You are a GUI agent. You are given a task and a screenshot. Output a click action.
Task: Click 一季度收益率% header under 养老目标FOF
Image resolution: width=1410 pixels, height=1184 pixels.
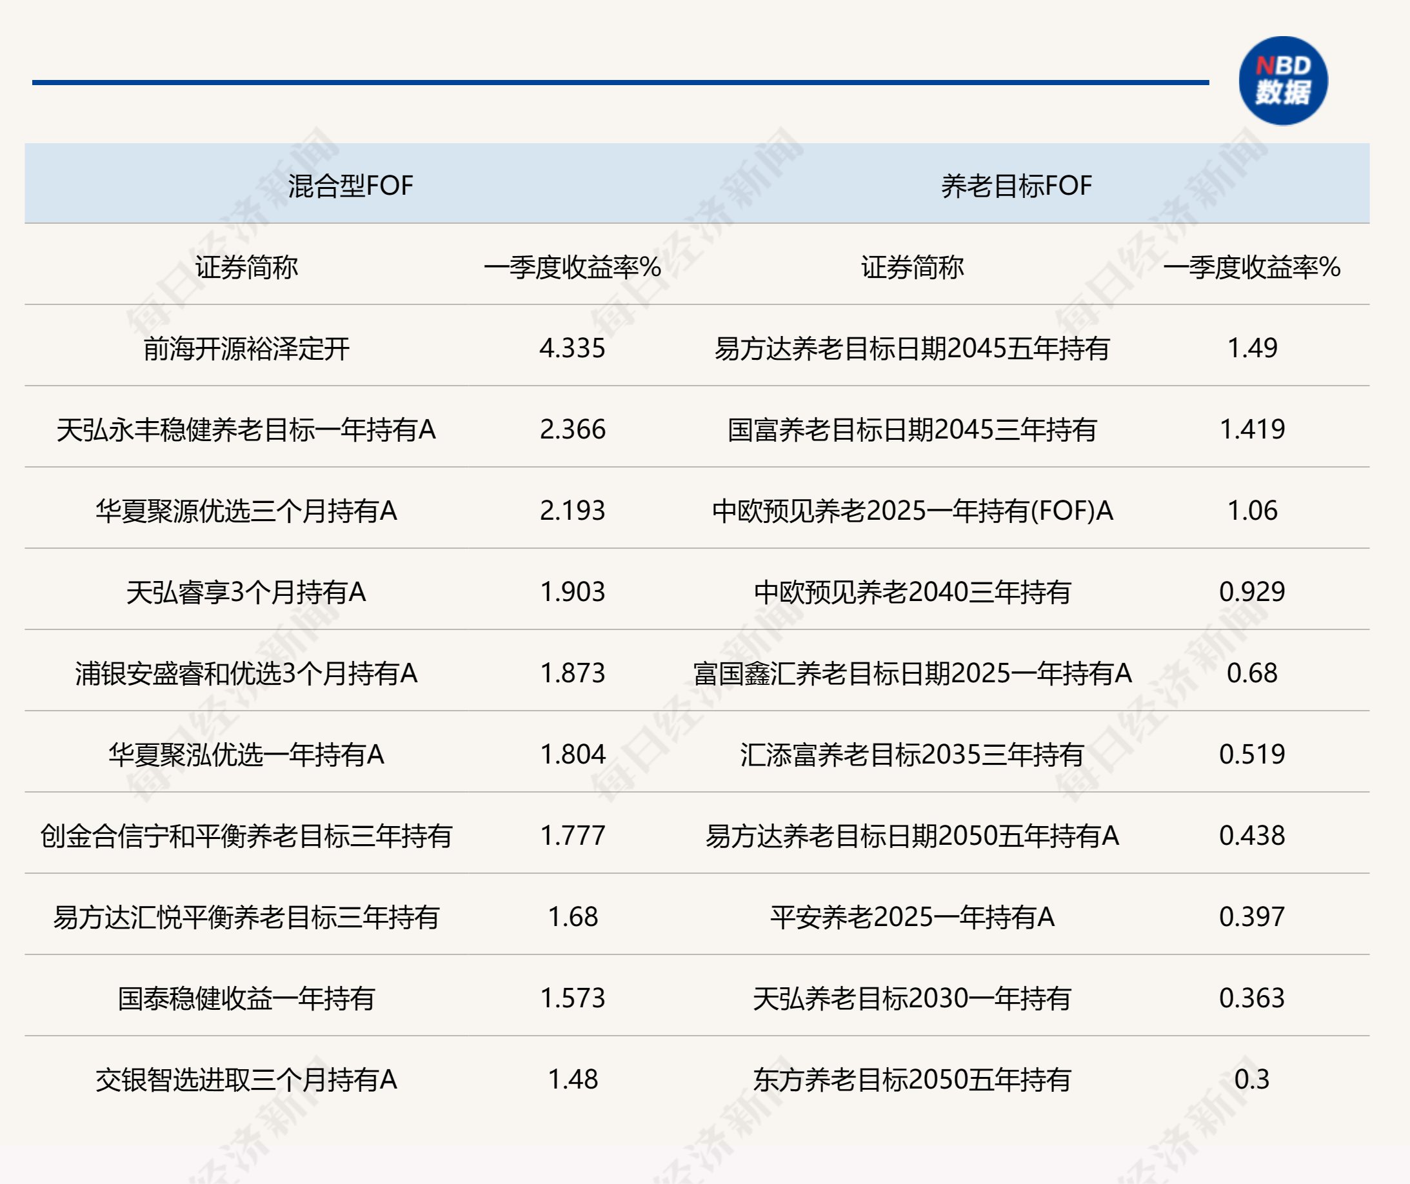click(x=1252, y=267)
